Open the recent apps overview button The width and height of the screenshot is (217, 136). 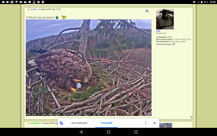[136, 132]
